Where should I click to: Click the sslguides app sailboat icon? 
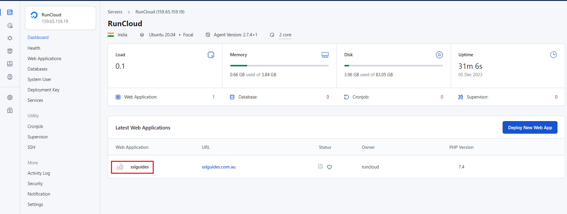click(120, 167)
